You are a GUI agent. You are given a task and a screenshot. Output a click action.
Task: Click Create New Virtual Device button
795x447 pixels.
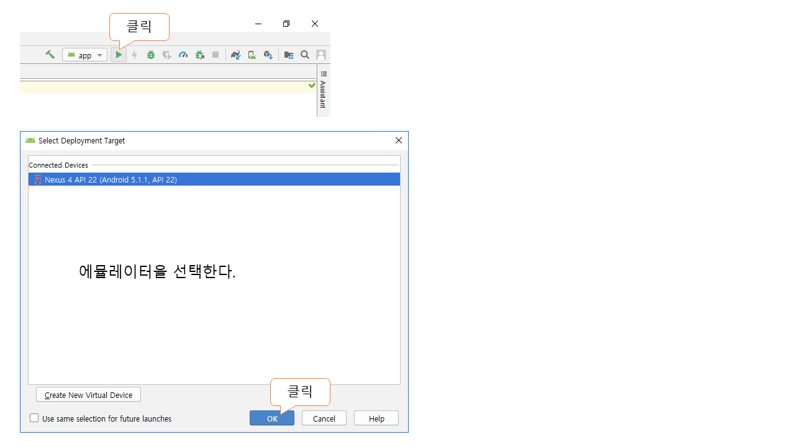click(x=88, y=395)
